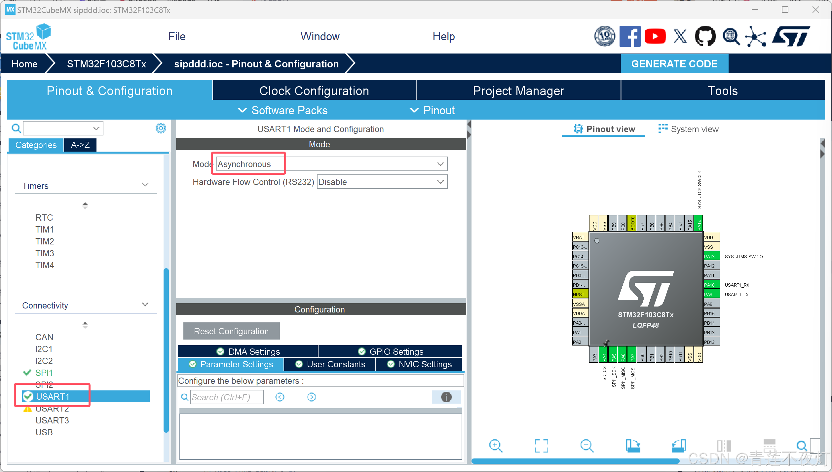
Task: Click the GitHub icon in header
Action: pyautogui.click(x=705, y=36)
